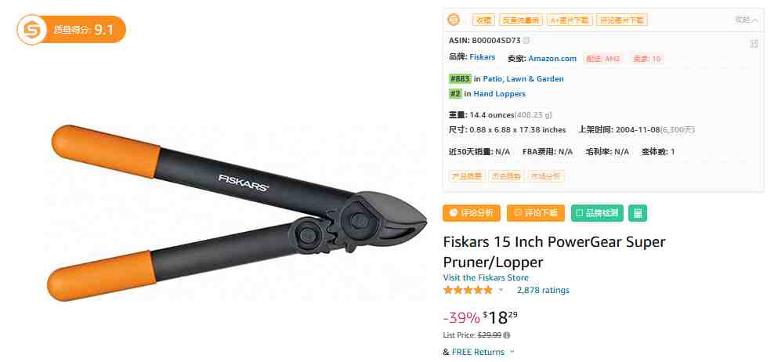Image resolution: width=774 pixels, height=362 pixels.
Task: Expand the star rating dropdown arrow
Action: [501, 290]
